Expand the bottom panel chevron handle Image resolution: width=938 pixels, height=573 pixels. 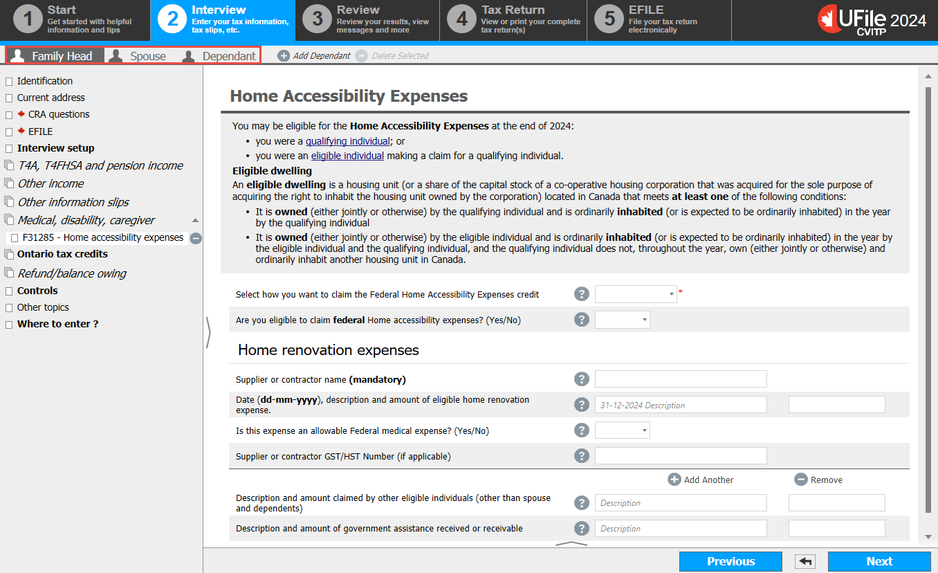pos(571,545)
